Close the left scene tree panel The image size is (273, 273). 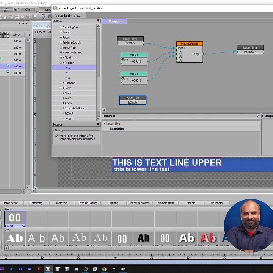27,23
